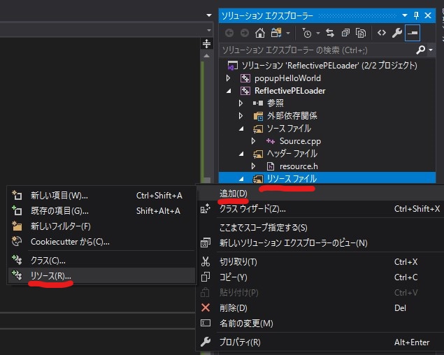This screenshot has width=444, height=355.
Task: Select リソース(R)... from the submenu
Action: coord(50,276)
